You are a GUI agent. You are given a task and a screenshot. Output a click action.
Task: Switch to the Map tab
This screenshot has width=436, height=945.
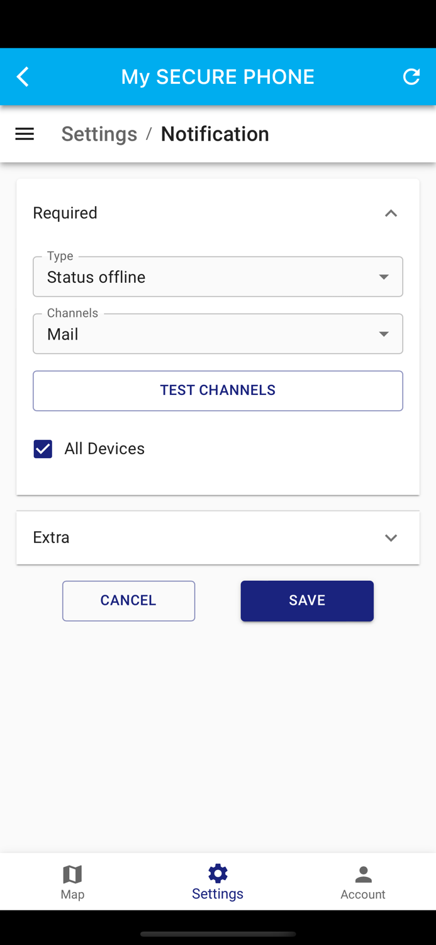pyautogui.click(x=72, y=881)
